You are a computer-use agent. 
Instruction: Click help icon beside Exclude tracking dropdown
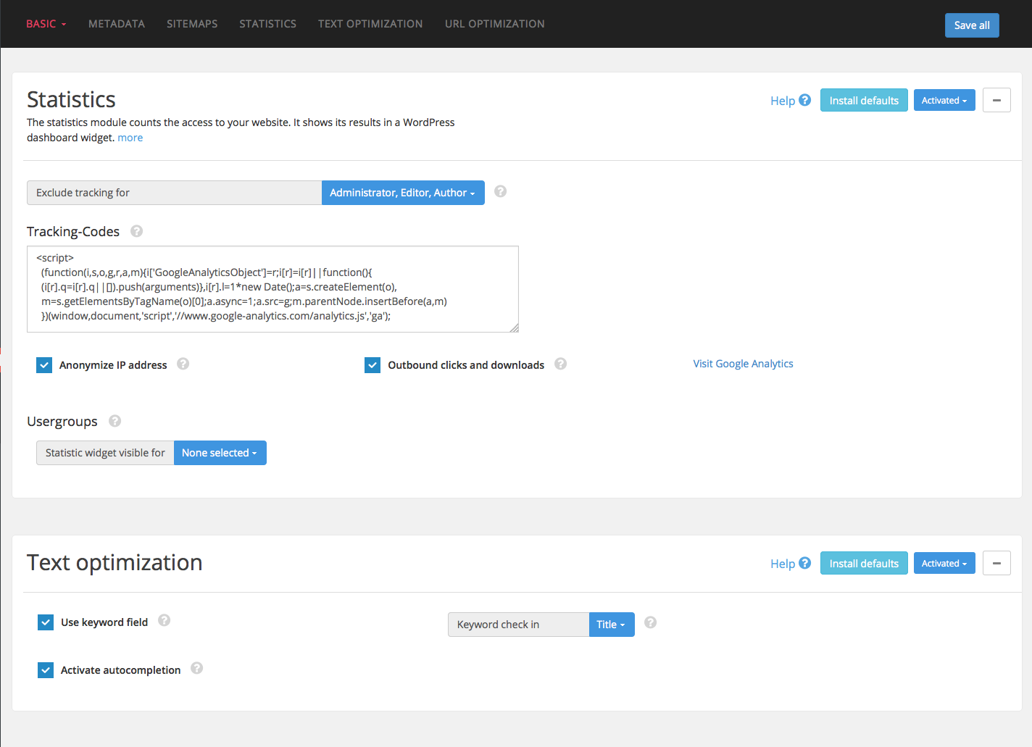[500, 191]
